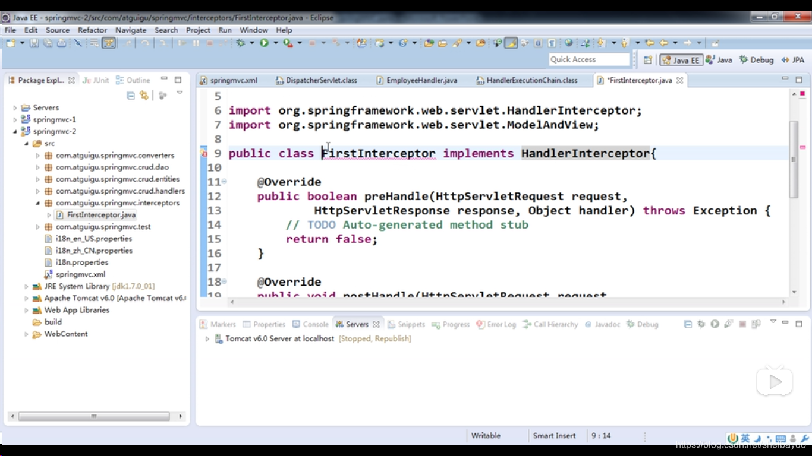Open the JUnit view tab
Screen dimensions: 812x456
[96, 80]
